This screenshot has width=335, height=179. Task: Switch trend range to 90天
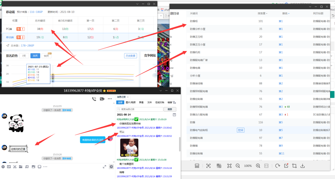point(47,56)
